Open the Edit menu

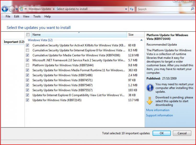[16, 16]
